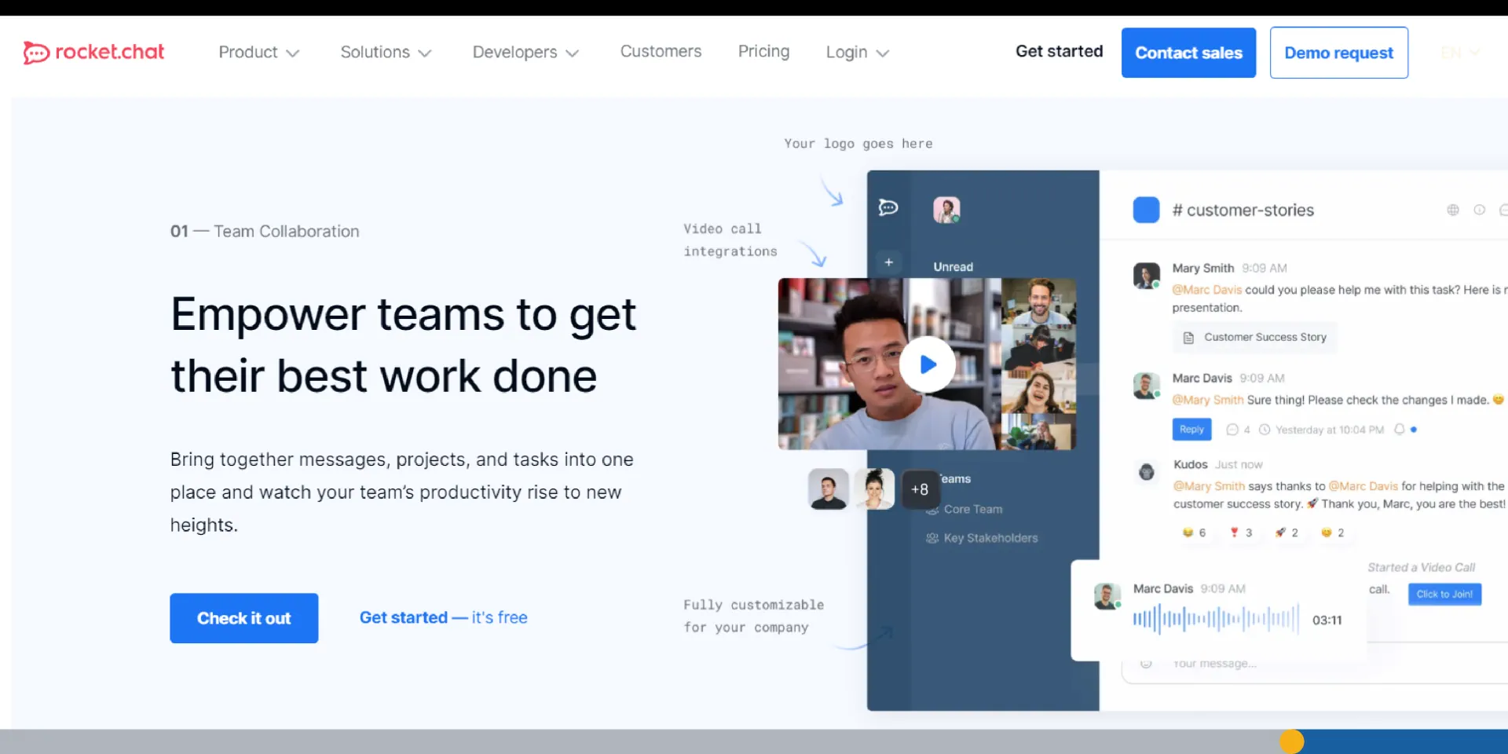Click the Rocket.Chat speech bubble sidebar icon
This screenshot has height=754, width=1508.
tap(888, 207)
